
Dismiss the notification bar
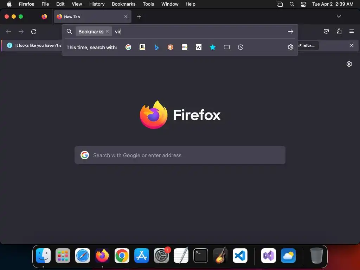(x=352, y=45)
